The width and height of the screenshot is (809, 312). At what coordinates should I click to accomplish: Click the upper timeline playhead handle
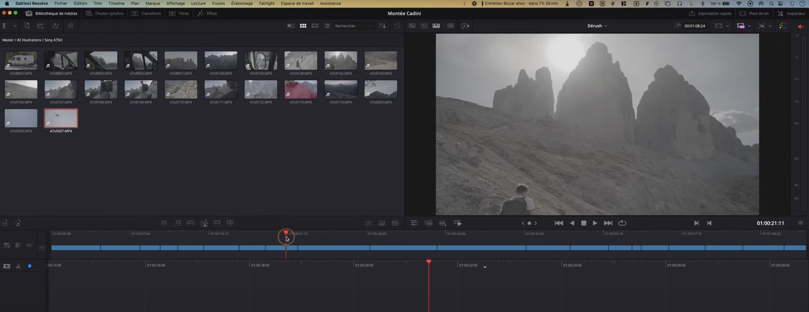(x=286, y=232)
